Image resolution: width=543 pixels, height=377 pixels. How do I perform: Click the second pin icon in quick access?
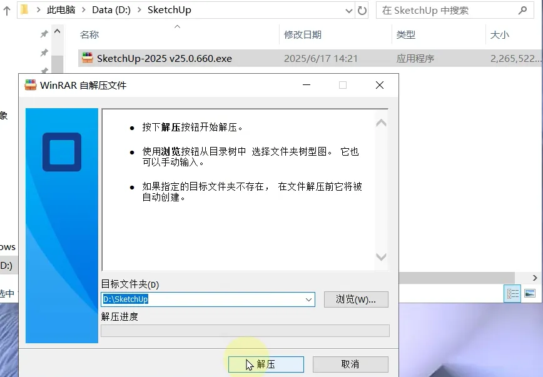click(x=44, y=53)
